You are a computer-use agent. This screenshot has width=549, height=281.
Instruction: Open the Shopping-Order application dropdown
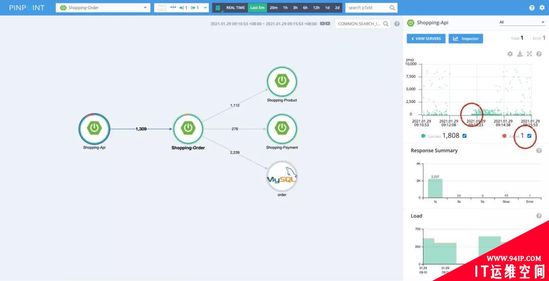[103, 8]
